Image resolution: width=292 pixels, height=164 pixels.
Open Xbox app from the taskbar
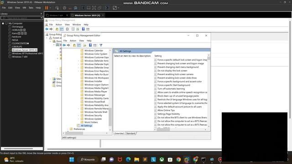(x=162, y=159)
